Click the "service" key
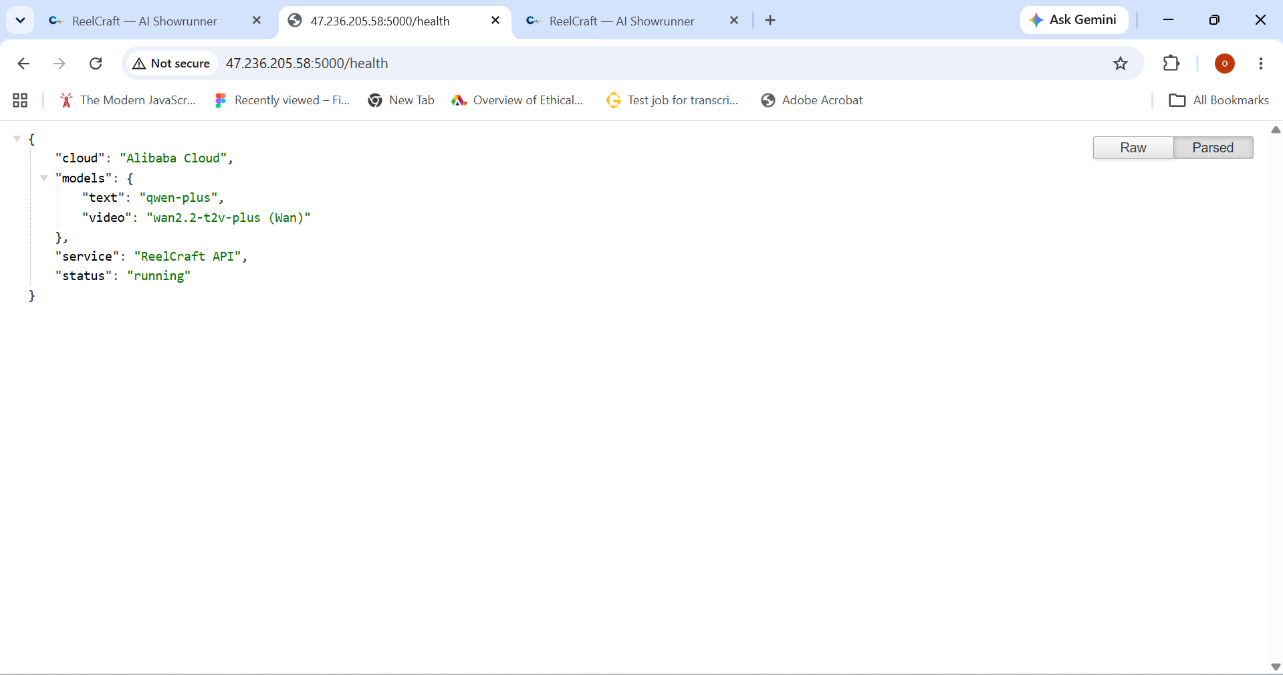Image resolution: width=1283 pixels, height=675 pixels. tap(88, 257)
